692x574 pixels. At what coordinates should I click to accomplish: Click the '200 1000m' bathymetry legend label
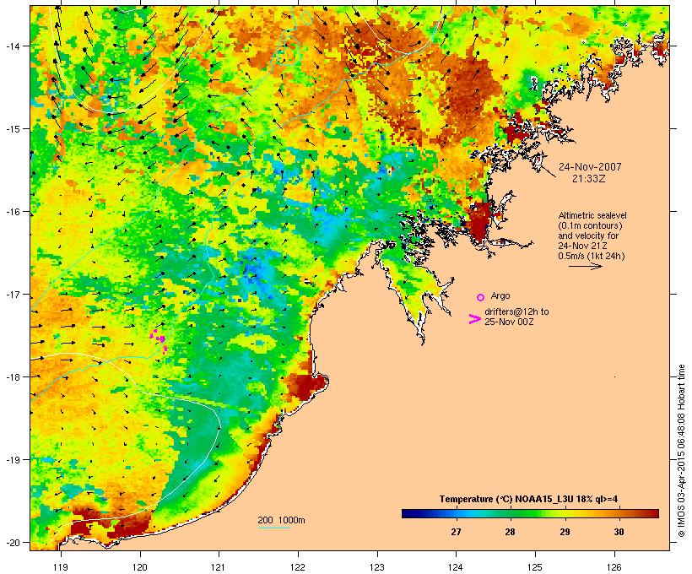pyautogui.click(x=281, y=520)
